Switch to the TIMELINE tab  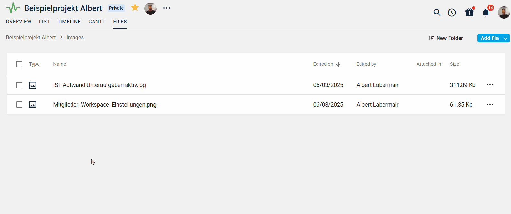[69, 22]
